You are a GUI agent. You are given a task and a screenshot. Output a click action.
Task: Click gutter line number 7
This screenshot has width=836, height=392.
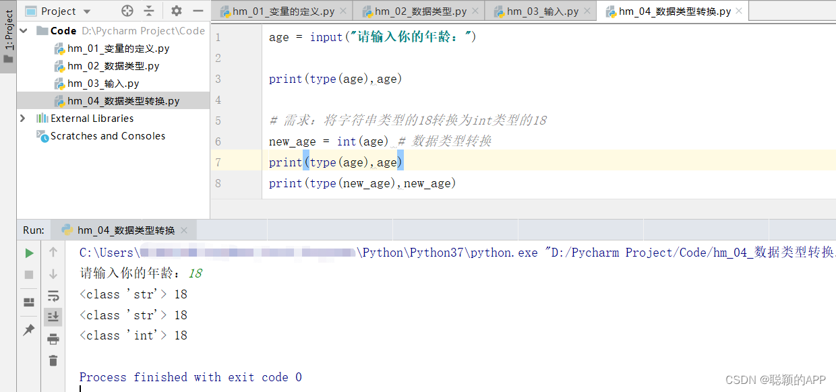tap(218, 162)
